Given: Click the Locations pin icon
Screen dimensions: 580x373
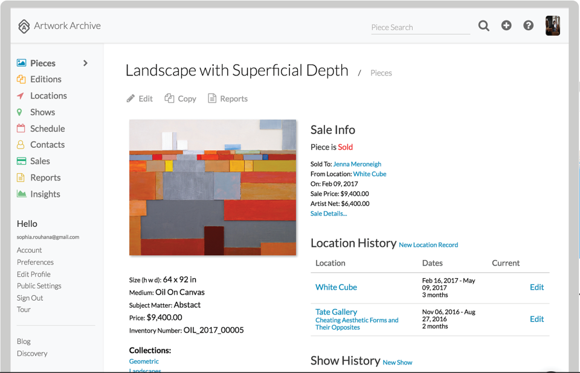Looking at the screenshot, I should [20, 95].
